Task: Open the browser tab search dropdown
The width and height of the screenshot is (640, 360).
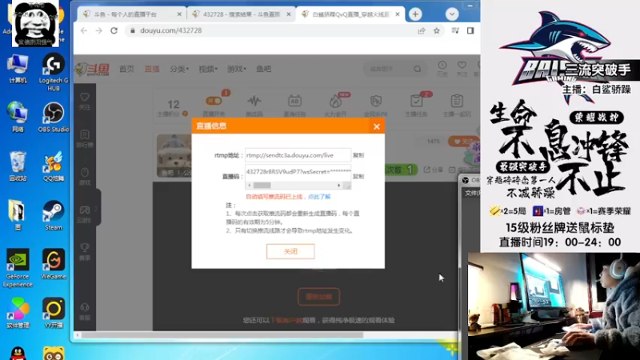Action: [x=452, y=14]
